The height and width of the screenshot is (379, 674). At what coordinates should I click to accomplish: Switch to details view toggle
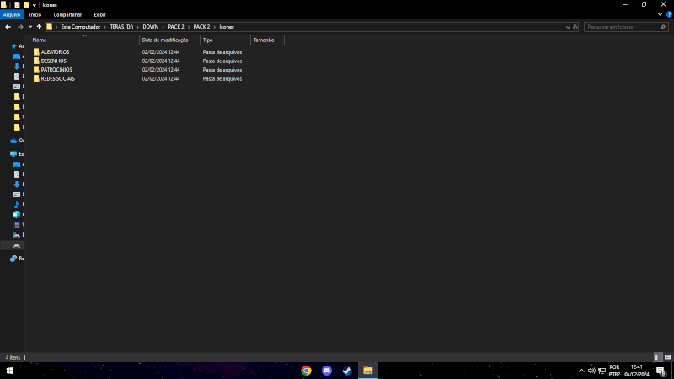click(658, 357)
